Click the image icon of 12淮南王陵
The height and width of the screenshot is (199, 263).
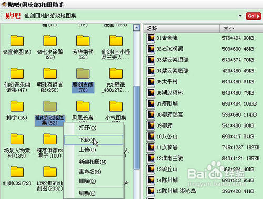pyautogui.click(x=151, y=158)
